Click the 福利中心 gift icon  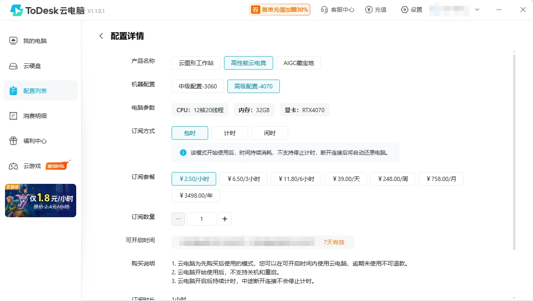(x=13, y=141)
